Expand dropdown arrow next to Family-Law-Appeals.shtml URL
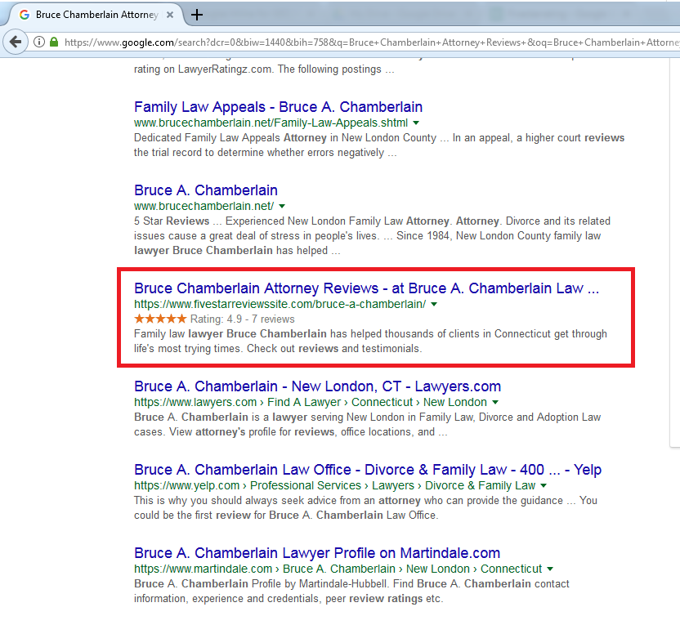Image resolution: width=680 pixels, height=625 pixels. click(x=416, y=123)
